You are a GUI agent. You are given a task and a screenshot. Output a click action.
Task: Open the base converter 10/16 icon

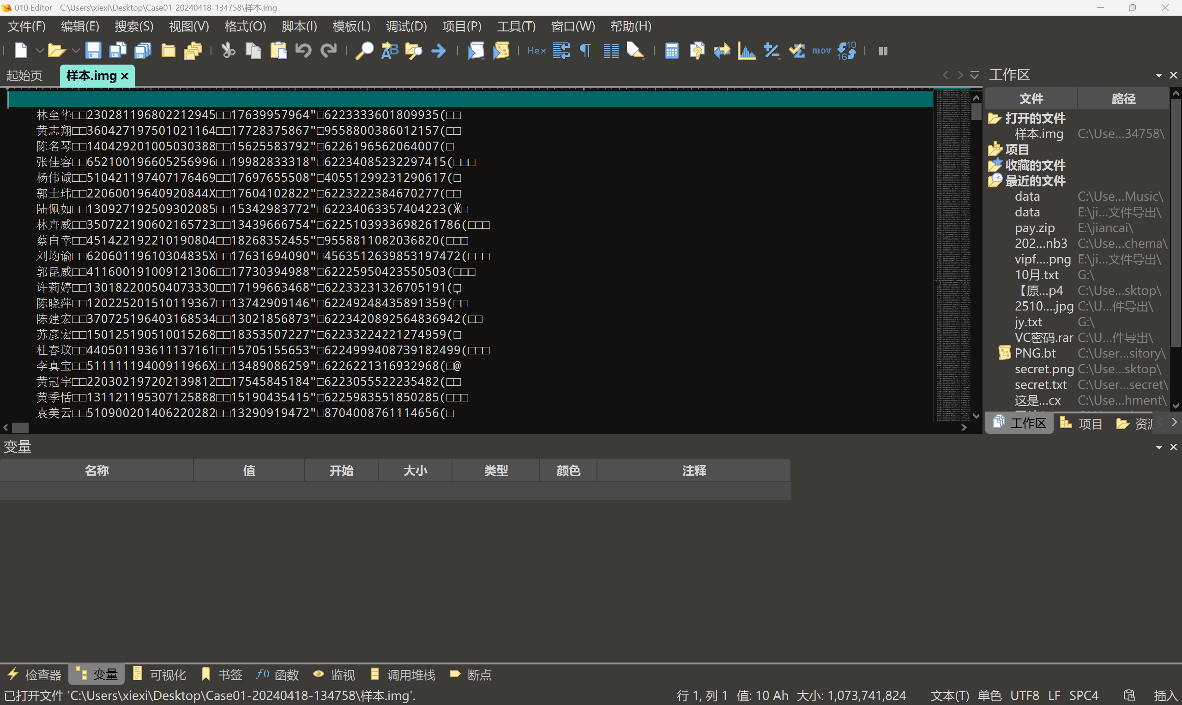(846, 50)
